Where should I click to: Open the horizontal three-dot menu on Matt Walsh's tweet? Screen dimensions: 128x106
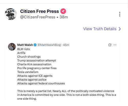pos(115,45)
